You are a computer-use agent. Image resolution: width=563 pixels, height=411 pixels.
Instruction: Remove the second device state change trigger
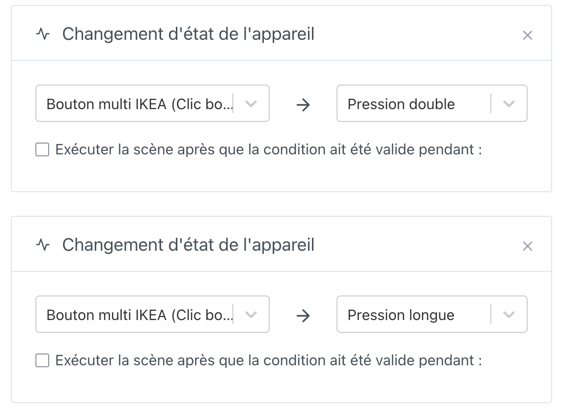pyautogui.click(x=527, y=246)
